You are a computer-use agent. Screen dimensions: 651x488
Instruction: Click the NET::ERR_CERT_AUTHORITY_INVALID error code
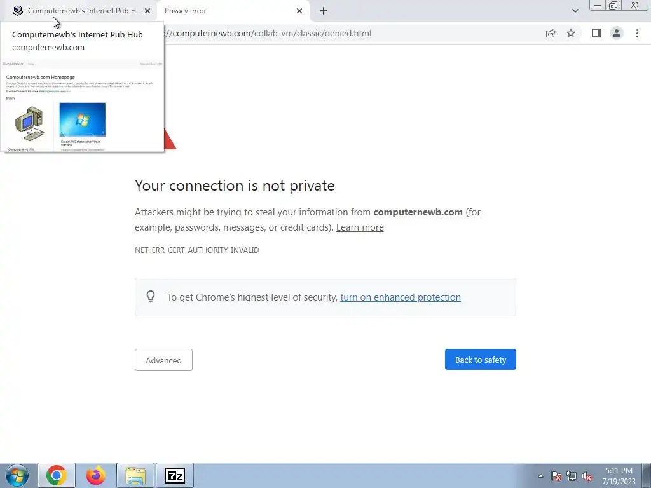[197, 250]
